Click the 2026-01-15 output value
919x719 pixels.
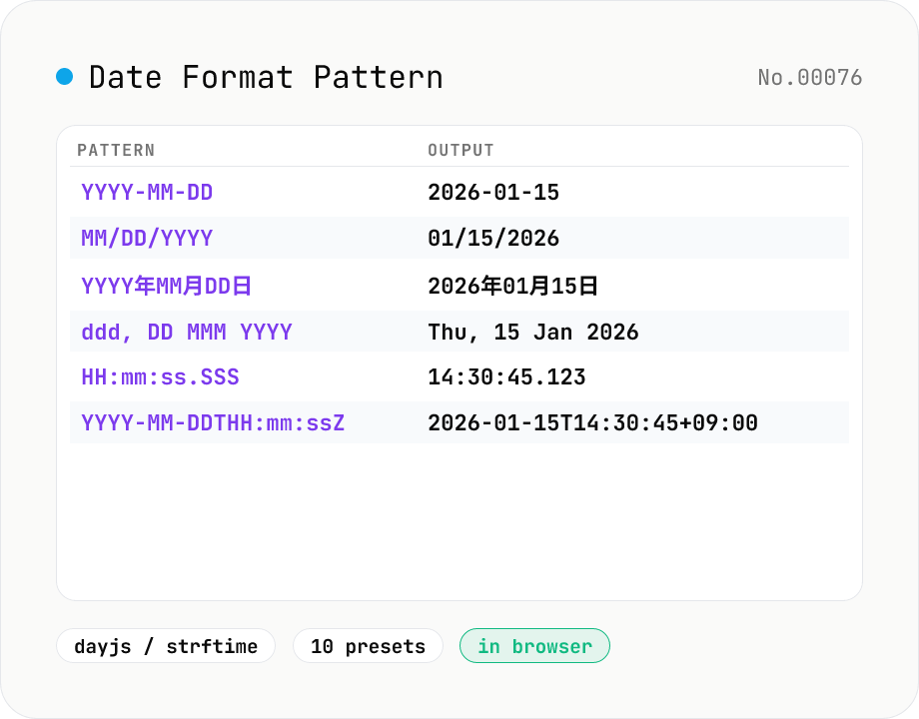point(493,192)
